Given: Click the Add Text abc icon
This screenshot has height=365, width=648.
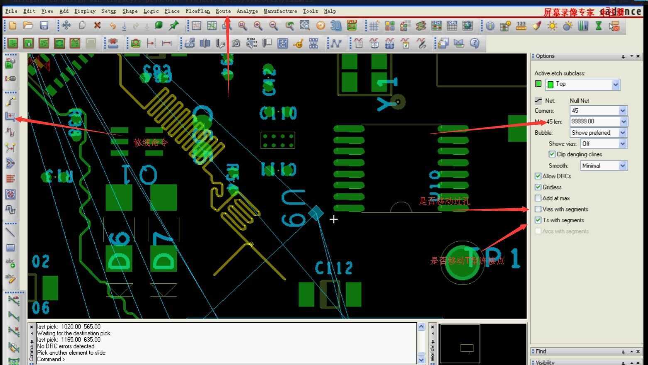Looking at the screenshot, I should (10, 263).
